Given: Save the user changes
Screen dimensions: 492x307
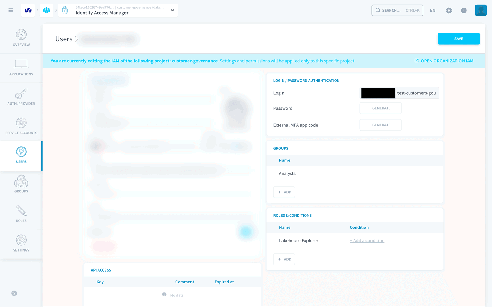Looking at the screenshot, I should 459,39.
